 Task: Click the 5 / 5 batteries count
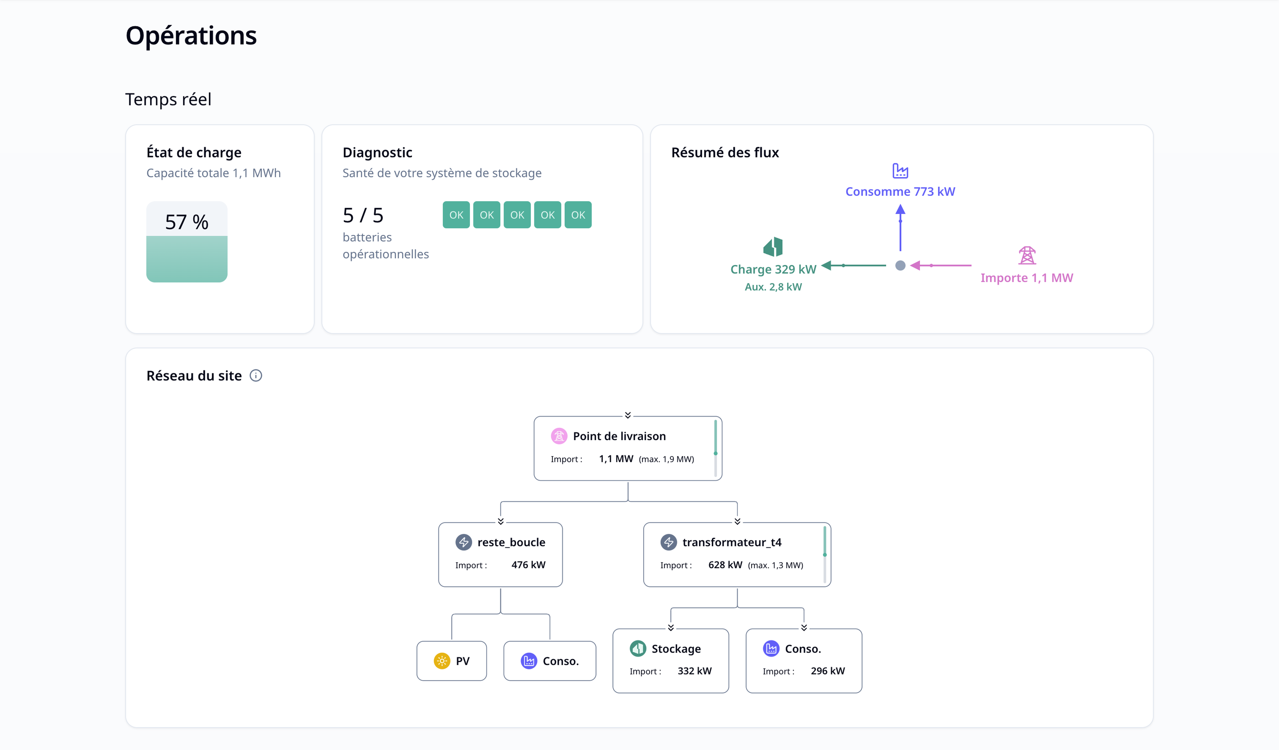tap(363, 215)
